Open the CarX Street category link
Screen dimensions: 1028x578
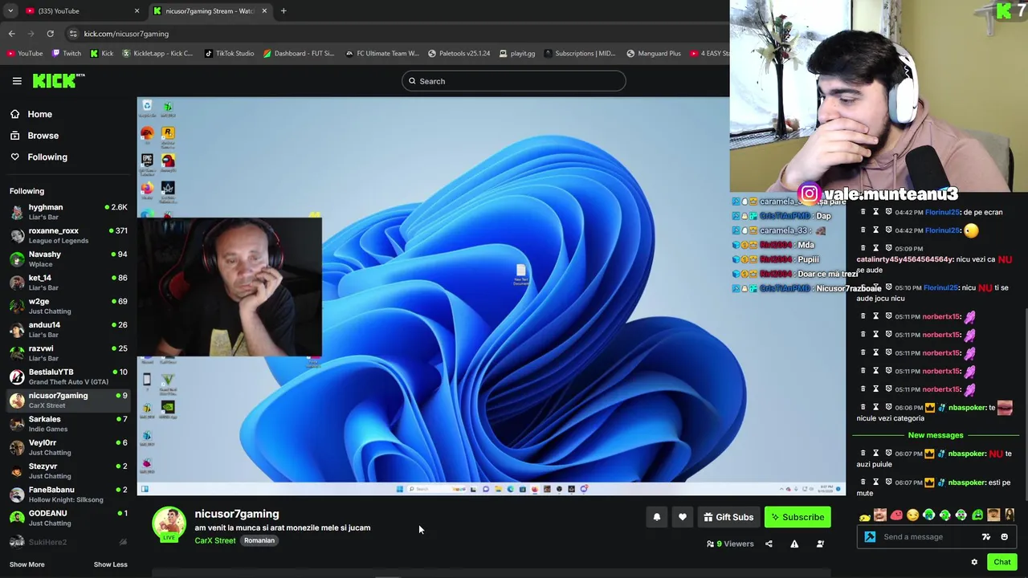click(215, 541)
